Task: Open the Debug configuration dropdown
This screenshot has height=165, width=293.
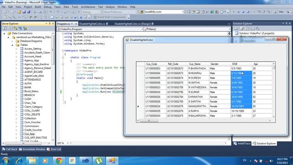Action: pyautogui.click(x=91, y=12)
